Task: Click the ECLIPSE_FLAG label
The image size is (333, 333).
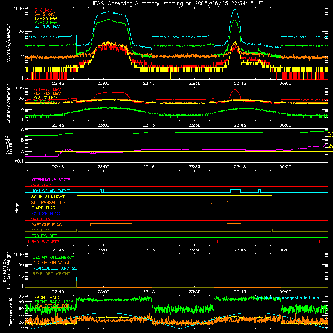Action: [45, 214]
